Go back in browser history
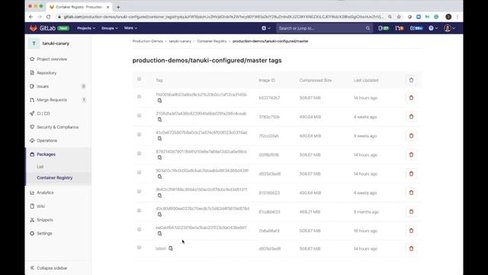This screenshot has width=488, height=275. 30,17
